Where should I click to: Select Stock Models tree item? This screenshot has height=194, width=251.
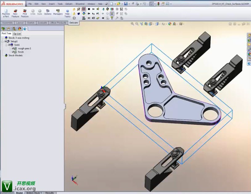click(15, 55)
